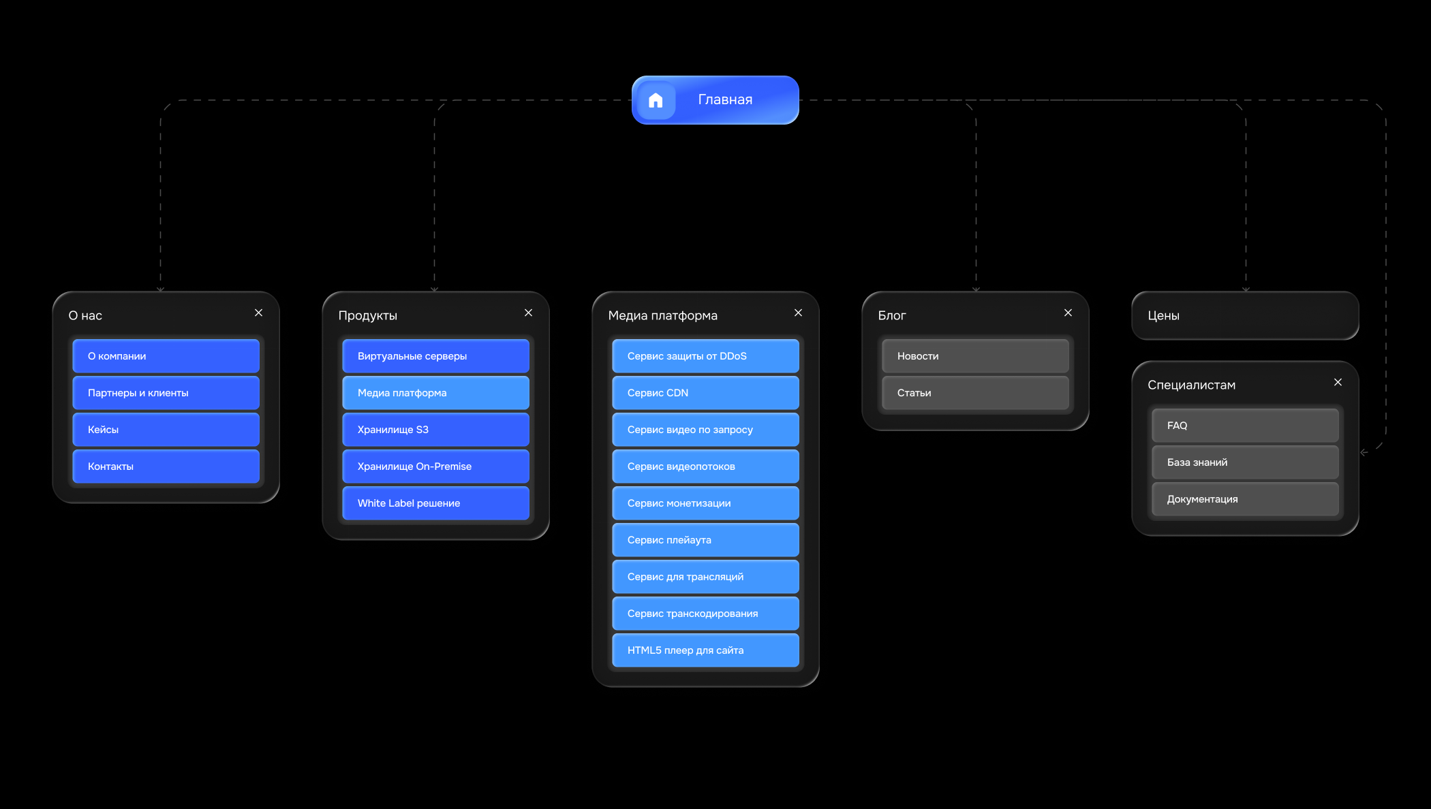Image resolution: width=1431 pixels, height=809 pixels.
Task: Open the Новости blog item
Action: [975, 356]
